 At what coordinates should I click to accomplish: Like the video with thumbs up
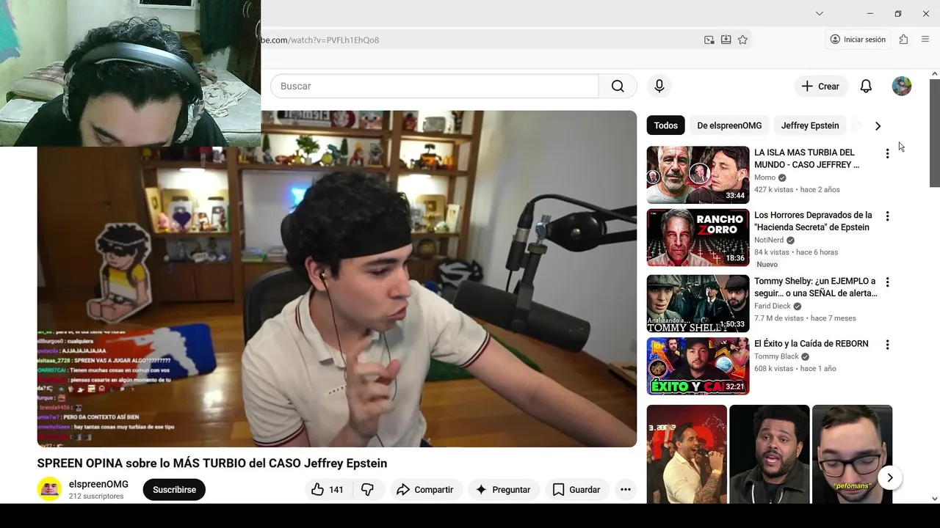327,489
